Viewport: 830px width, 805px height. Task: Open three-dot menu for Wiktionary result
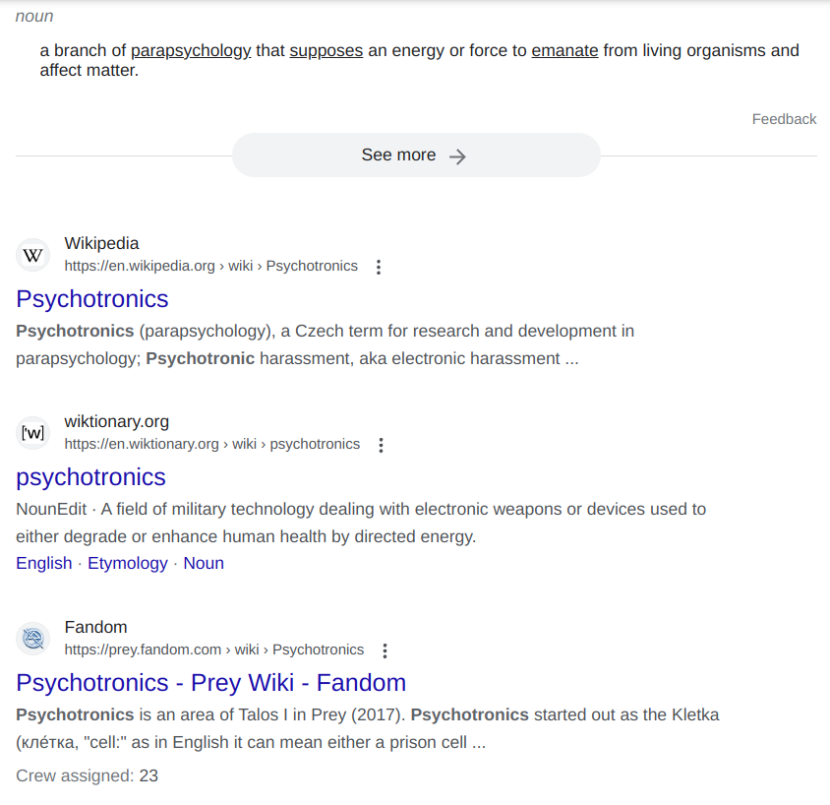pyautogui.click(x=382, y=445)
